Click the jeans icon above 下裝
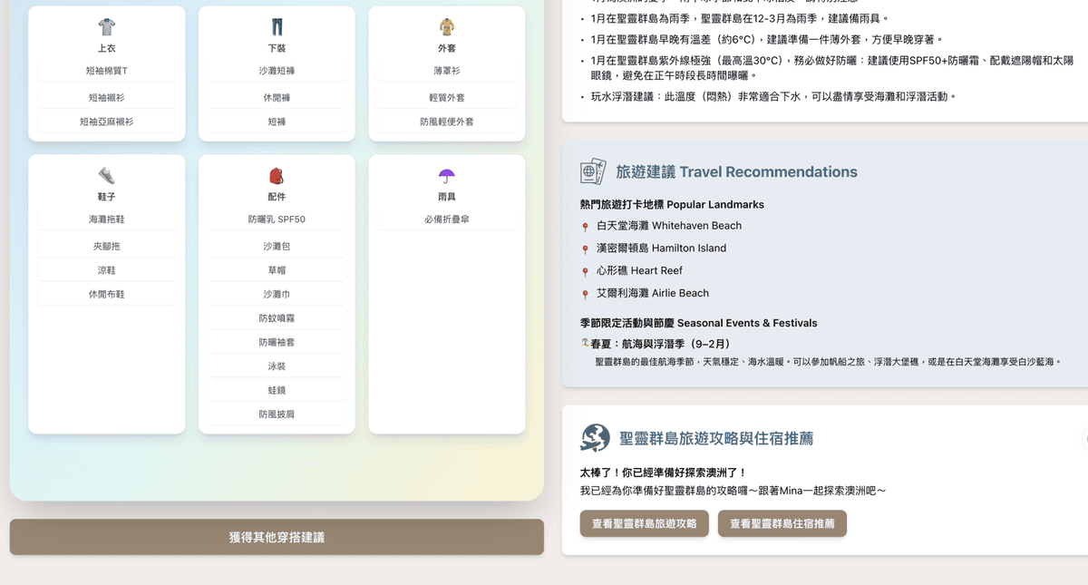 [277, 27]
